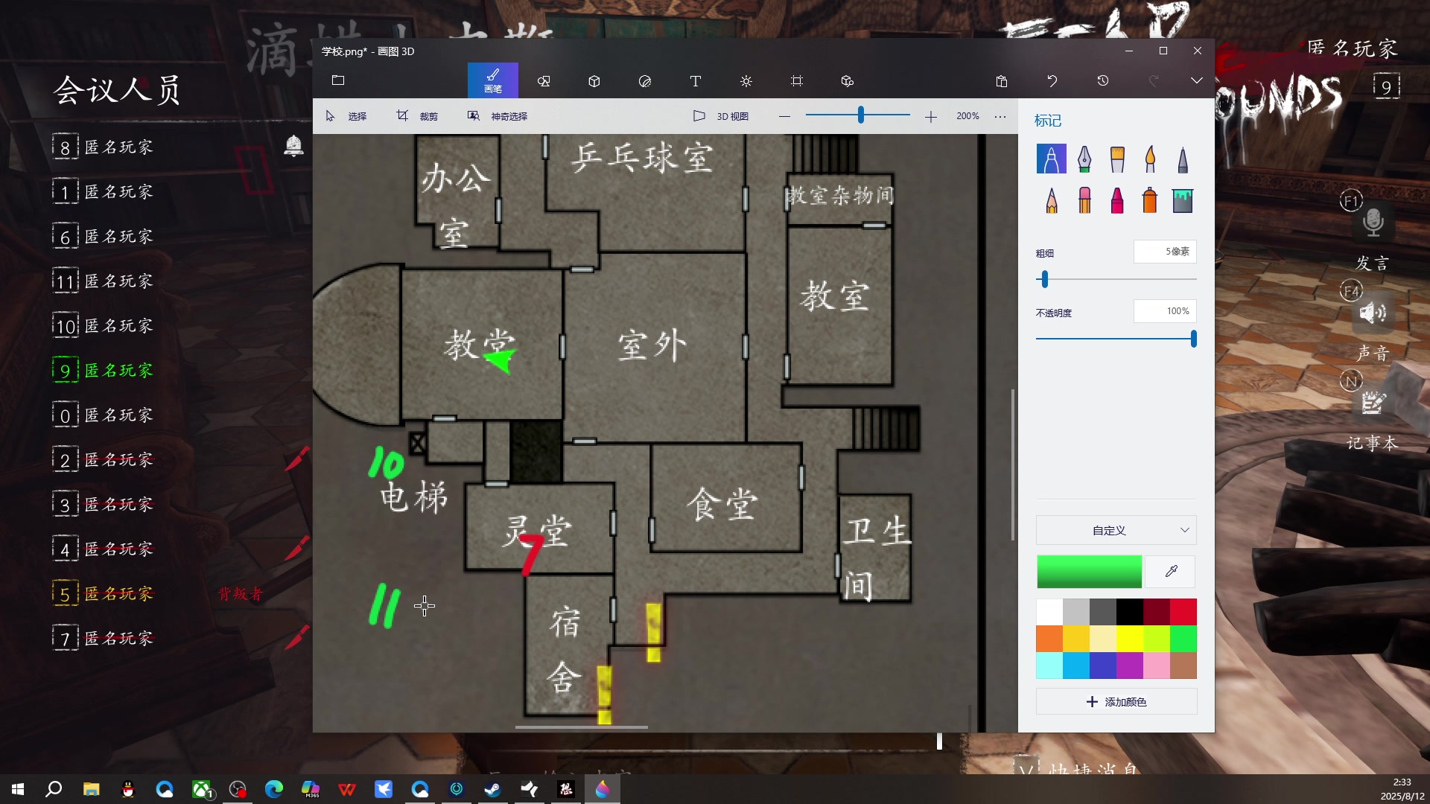
Task: Select the Fill bucket tool
Action: coord(1183,200)
